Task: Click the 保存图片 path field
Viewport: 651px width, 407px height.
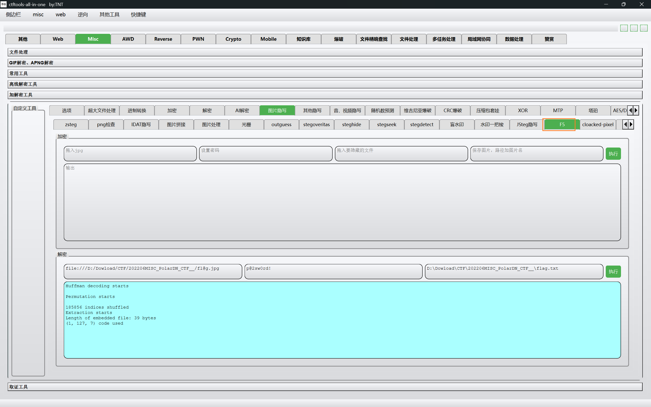Action: click(537, 154)
